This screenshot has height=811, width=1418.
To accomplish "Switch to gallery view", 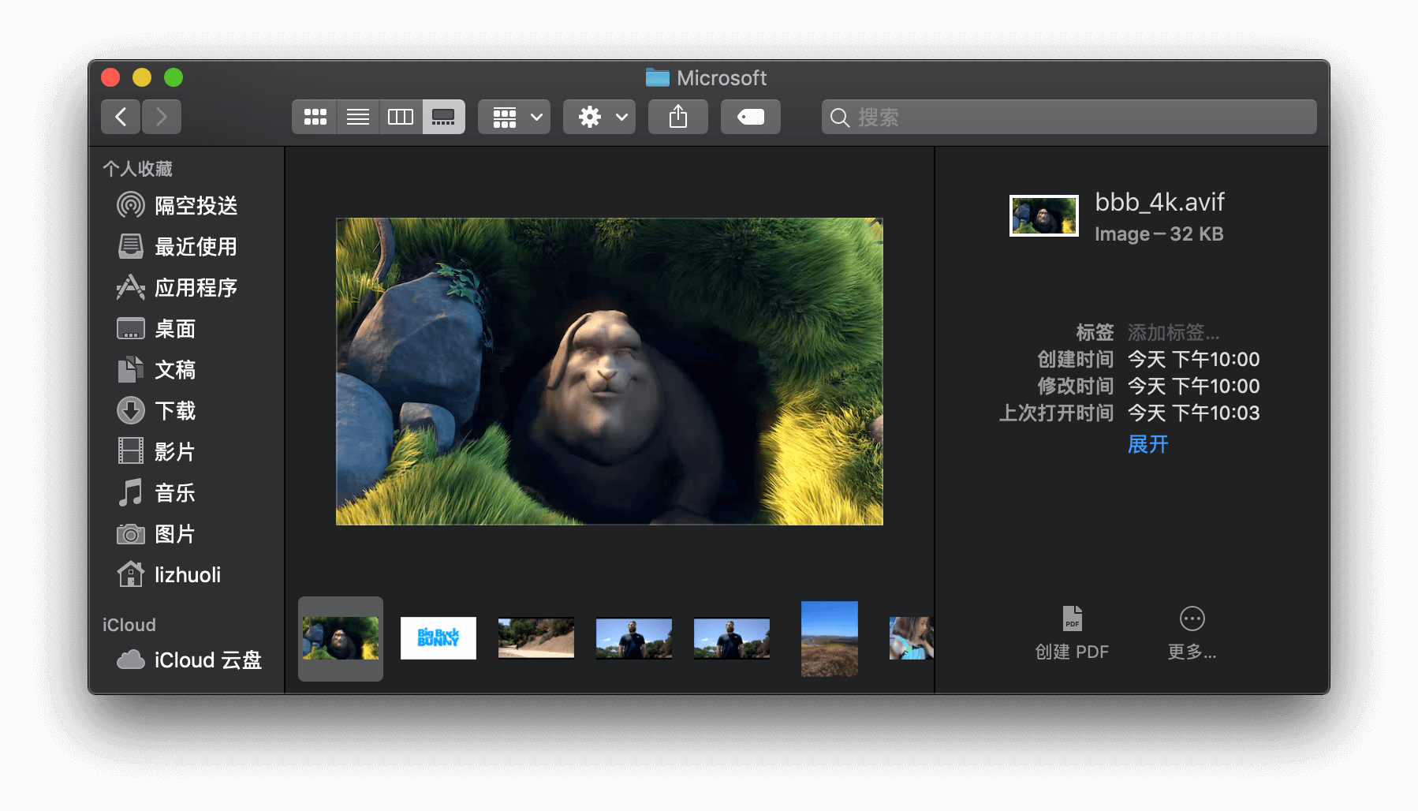I will pos(443,117).
